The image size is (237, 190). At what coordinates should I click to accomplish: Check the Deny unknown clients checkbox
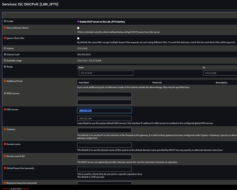(x=78, y=28)
